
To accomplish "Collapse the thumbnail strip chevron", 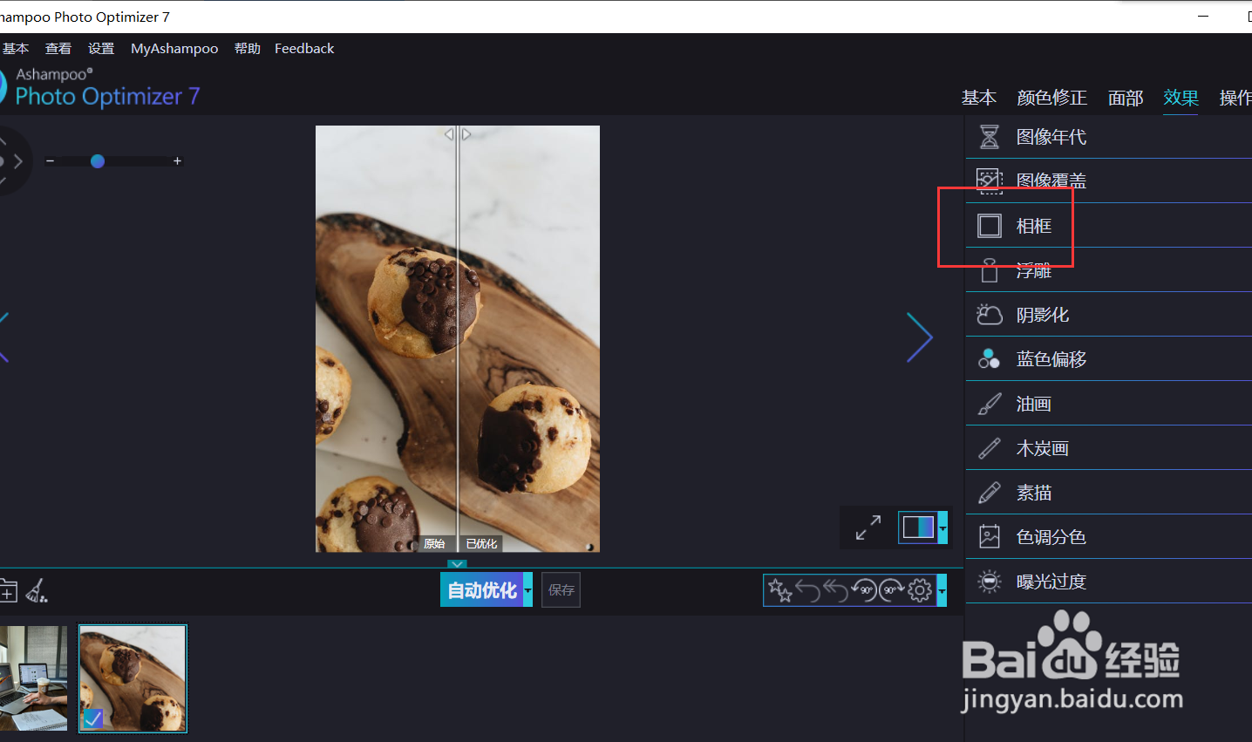I will click(x=457, y=564).
